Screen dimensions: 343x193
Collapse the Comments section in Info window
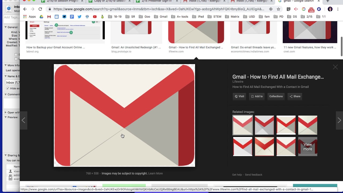tap(5, 94)
